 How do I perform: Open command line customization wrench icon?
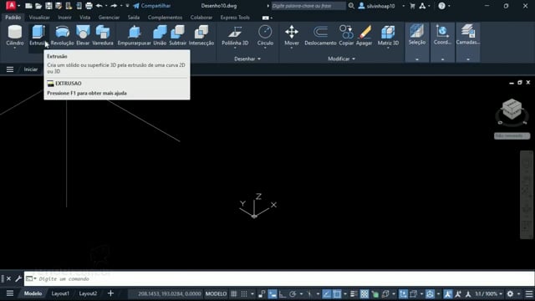point(18,278)
